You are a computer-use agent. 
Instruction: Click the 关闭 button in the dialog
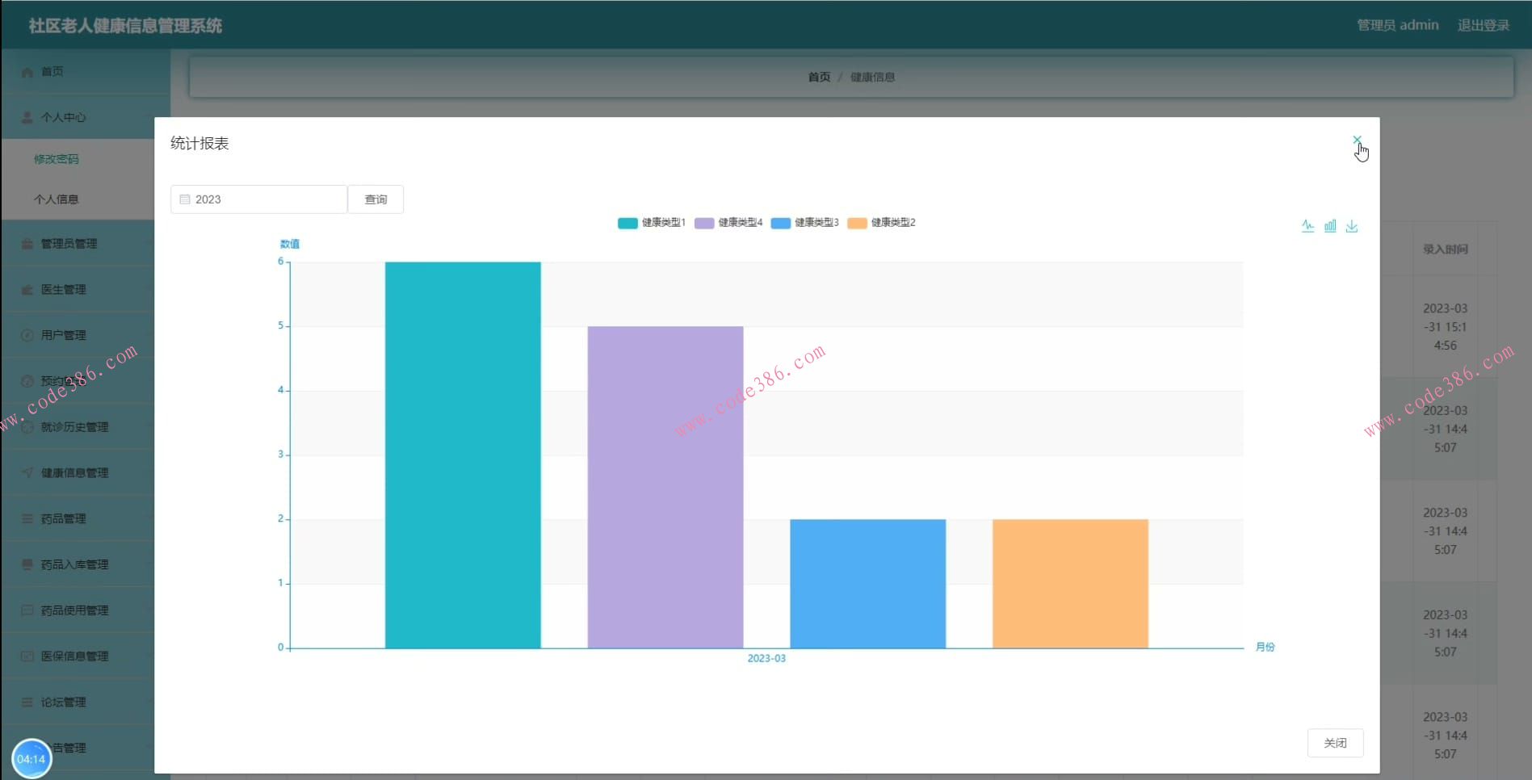1335,743
